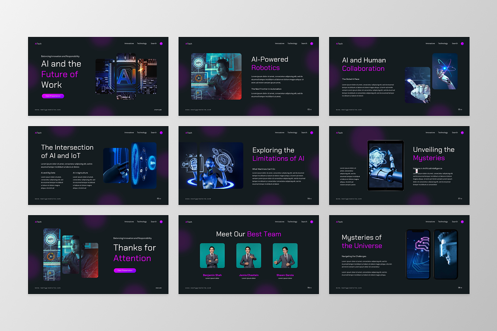
Task: Click the 'What Machines Can't Do' subheading
Action: 263,169
